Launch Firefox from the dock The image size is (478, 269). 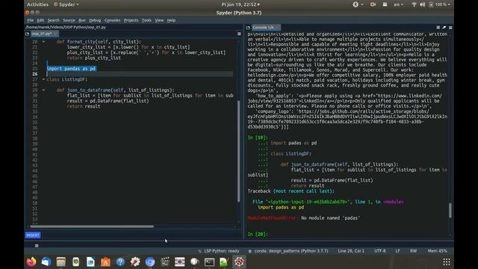pyautogui.click(x=31, y=262)
